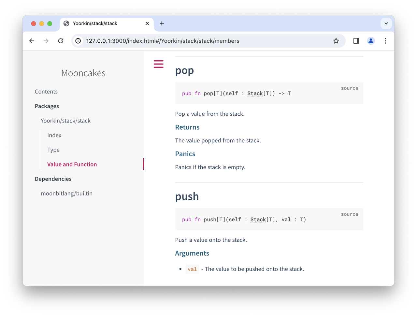Open a new browser tab
The image size is (417, 316).
click(x=162, y=23)
